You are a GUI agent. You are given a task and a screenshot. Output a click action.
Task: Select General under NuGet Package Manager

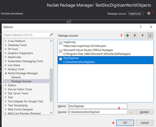point(16,77)
